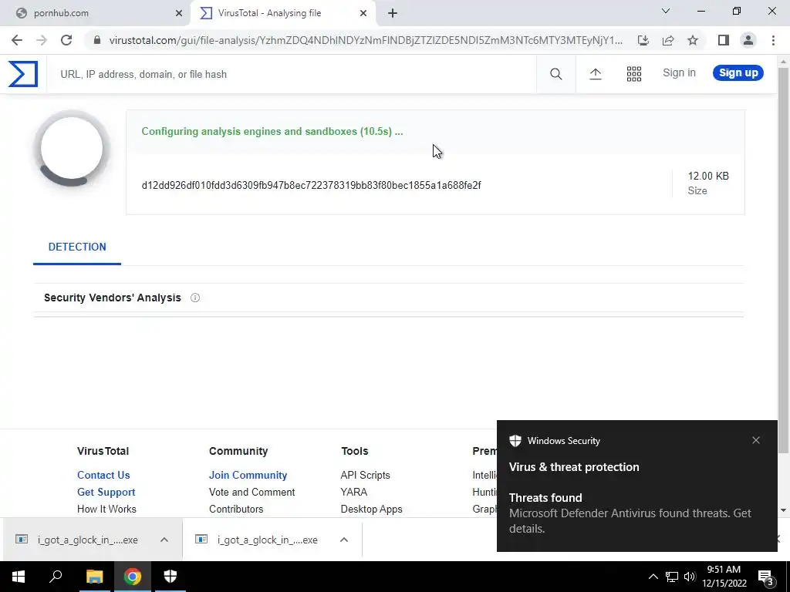The height and width of the screenshot is (592, 790).
Task: Click the Chrome taskbar icon
Action: pos(132,577)
